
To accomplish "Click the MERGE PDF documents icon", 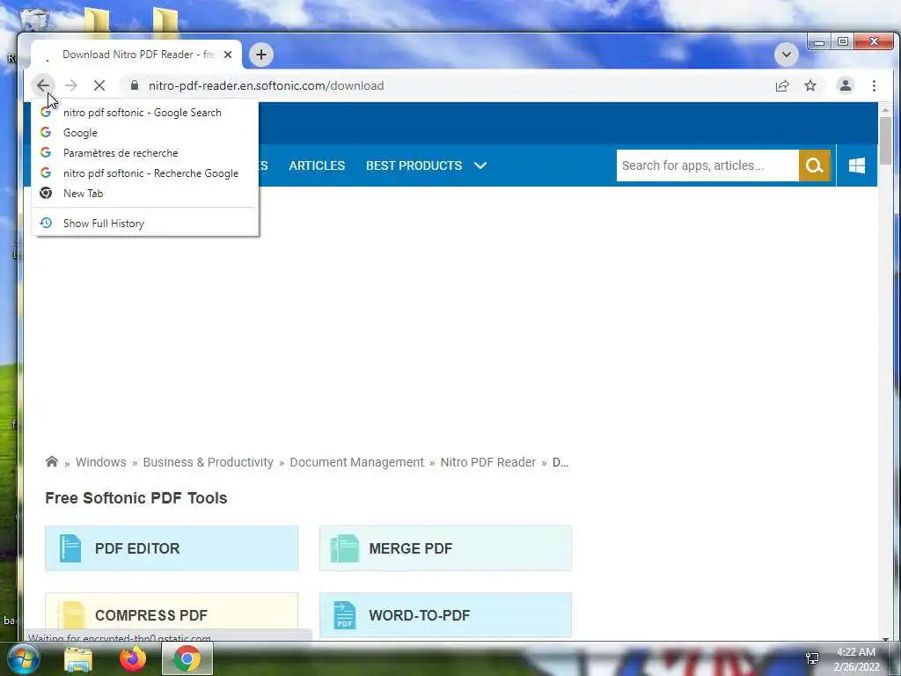I will tap(345, 548).
